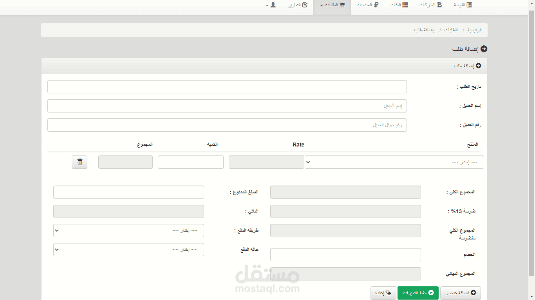Click the Bitcoin-style icon next to الماركات
The width and height of the screenshot is (535, 300).
[439, 5]
